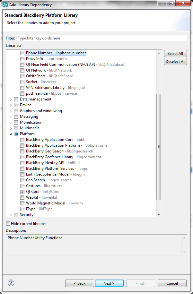Select Graphics and windowing label
The height and width of the screenshot is (294, 193).
(41, 111)
